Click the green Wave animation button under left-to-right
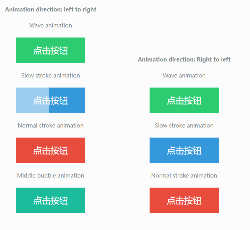Image resolution: width=250 pixels, height=230 pixels. [x=51, y=50]
